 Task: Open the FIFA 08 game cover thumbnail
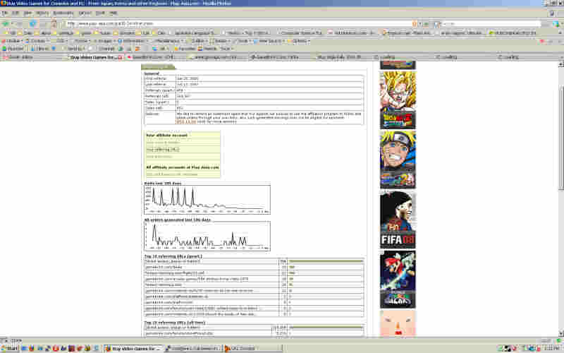click(x=398, y=220)
